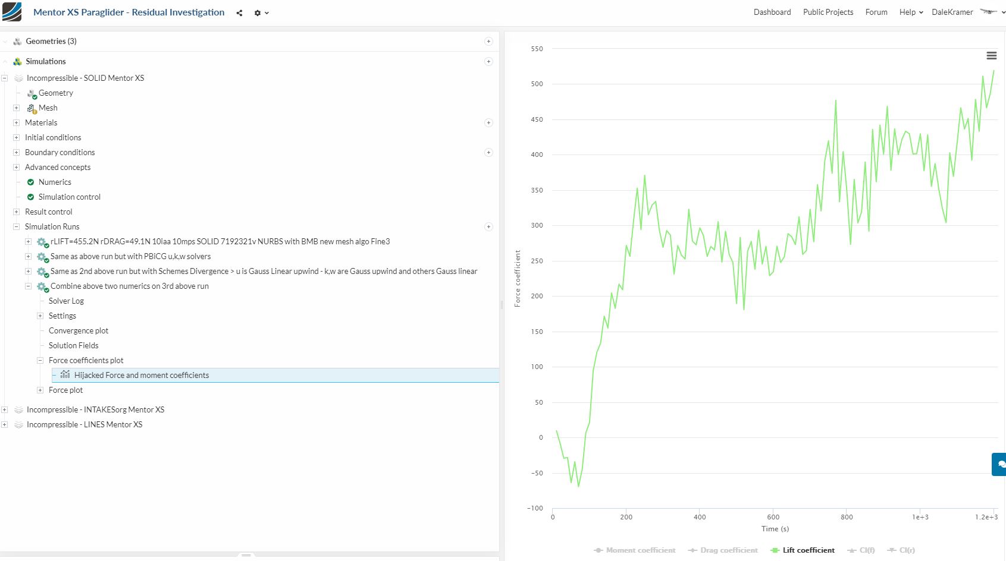The width and height of the screenshot is (1006, 561).
Task: Open the Public Projects link
Action: coord(828,12)
